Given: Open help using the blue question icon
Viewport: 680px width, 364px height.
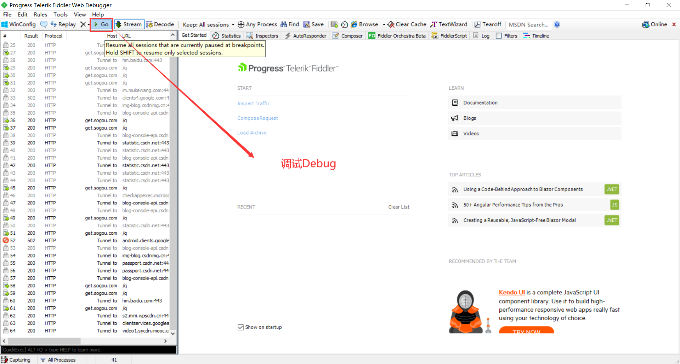Looking at the screenshot, I should tap(557, 24).
